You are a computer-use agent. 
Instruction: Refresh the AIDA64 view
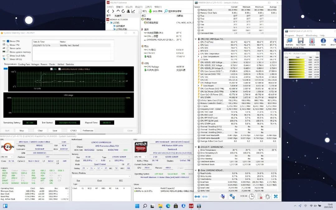click(123, 11)
